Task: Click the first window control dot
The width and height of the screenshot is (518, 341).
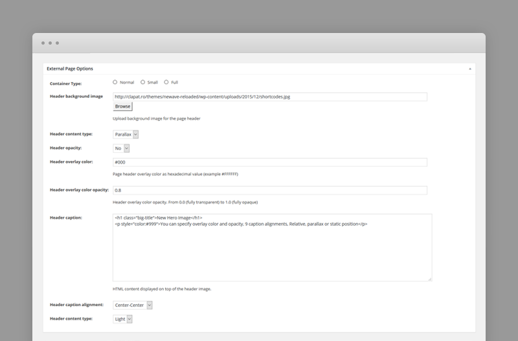Action: [43, 43]
